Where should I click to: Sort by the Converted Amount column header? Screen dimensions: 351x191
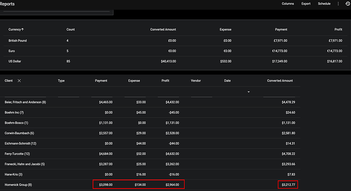coord(280,81)
